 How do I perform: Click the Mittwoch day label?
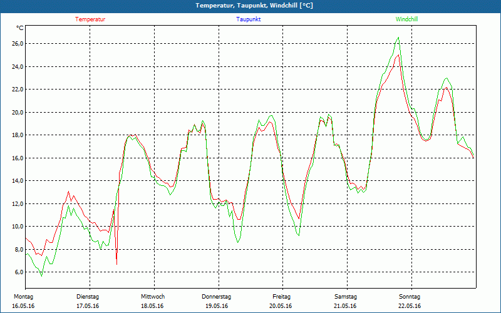(x=153, y=297)
